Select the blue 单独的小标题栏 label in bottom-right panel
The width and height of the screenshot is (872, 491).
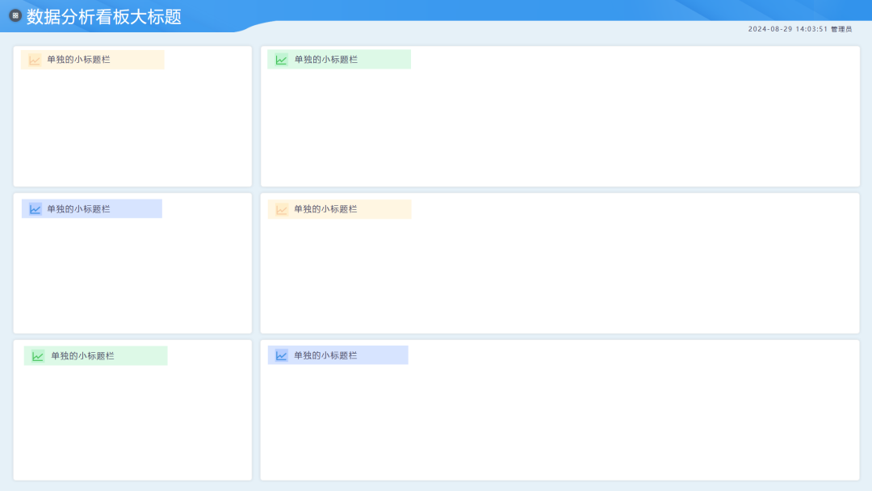[325, 355]
